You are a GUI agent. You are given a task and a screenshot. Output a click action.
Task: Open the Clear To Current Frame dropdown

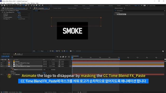pos(23,19)
